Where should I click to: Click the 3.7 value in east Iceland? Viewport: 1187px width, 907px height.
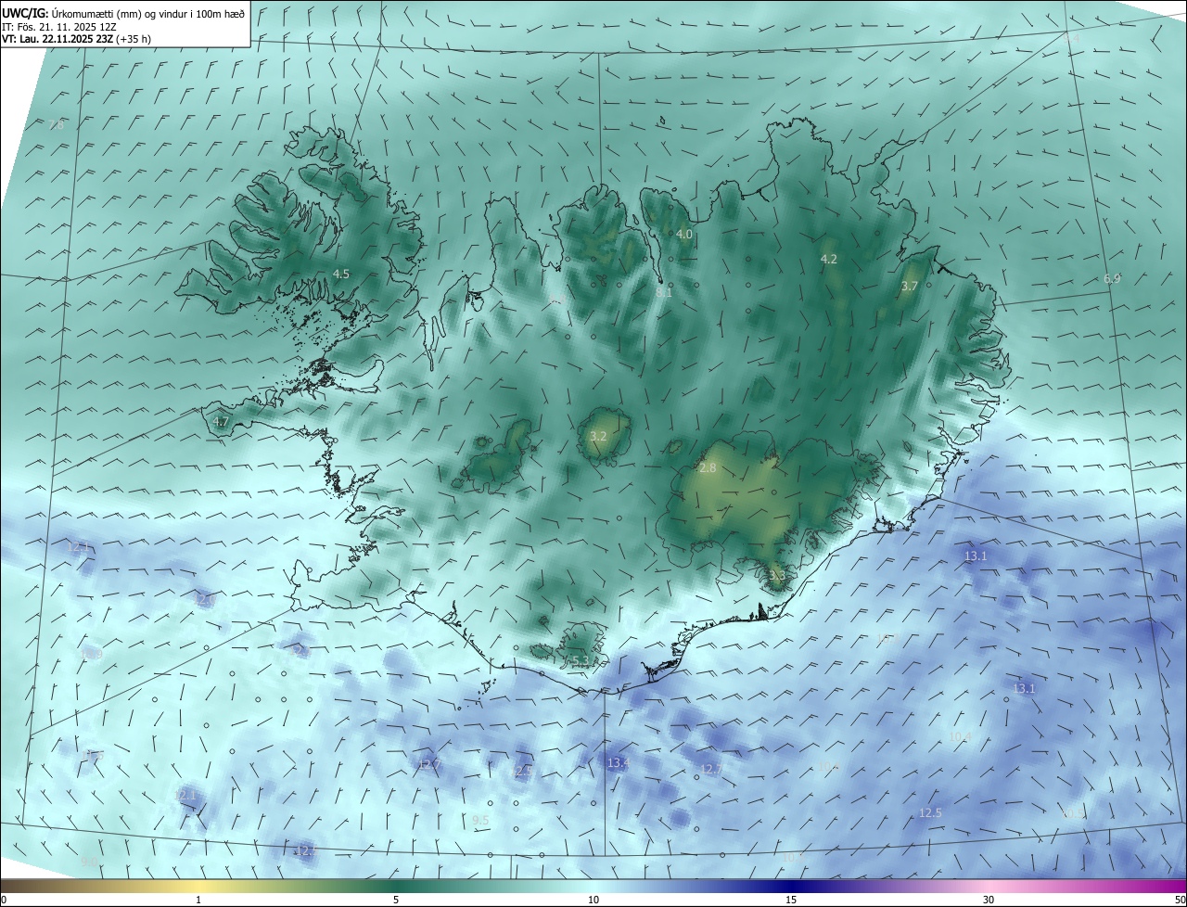[x=909, y=287]
